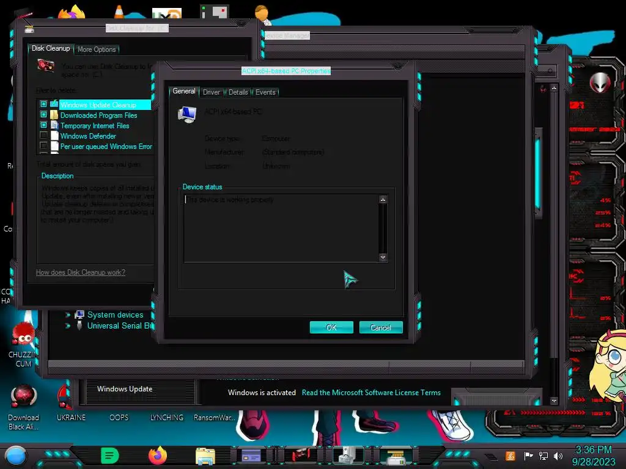Open the RansomWar... desktop item

[215, 417]
